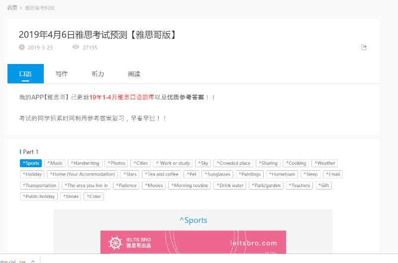Click the ^Movies topic tag
This screenshot has width=398, height=263.
pos(154,186)
